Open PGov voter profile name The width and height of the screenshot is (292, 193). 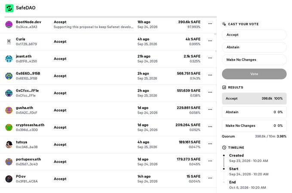(21, 176)
